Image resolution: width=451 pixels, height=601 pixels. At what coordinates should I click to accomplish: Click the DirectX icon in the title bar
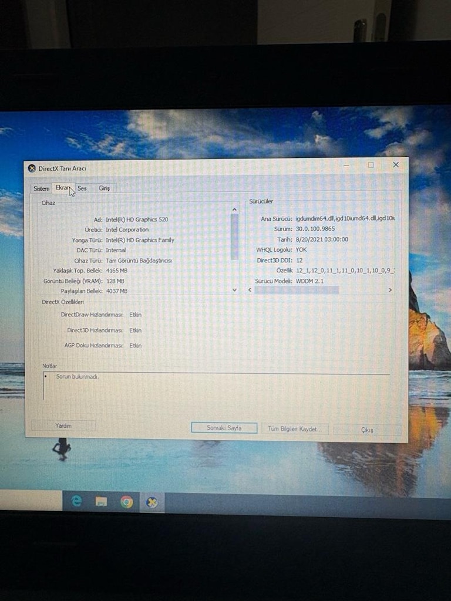(x=32, y=168)
